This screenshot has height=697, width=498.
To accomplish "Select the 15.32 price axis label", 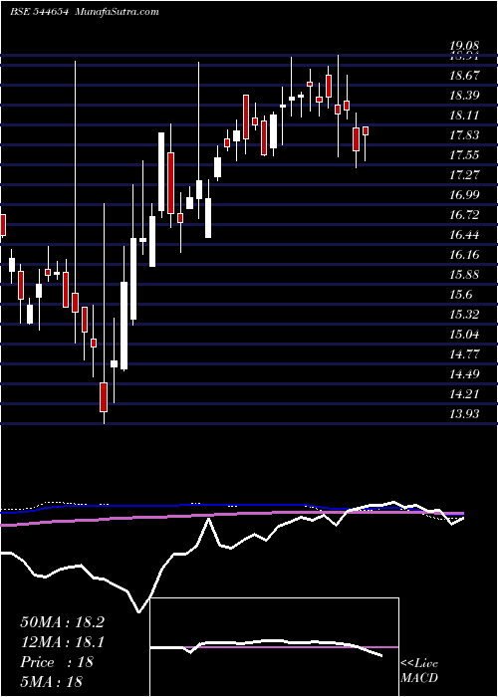I will 464,315.
